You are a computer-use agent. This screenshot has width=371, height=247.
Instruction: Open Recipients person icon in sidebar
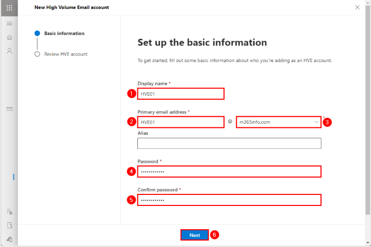tap(9, 51)
